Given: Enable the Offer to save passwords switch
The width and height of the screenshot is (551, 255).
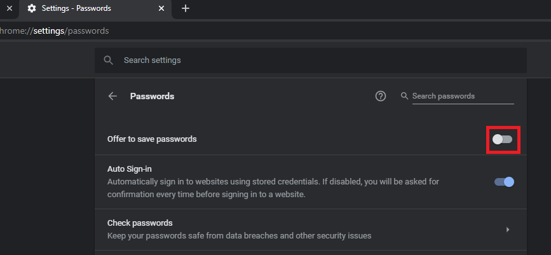Looking at the screenshot, I should click(x=502, y=139).
